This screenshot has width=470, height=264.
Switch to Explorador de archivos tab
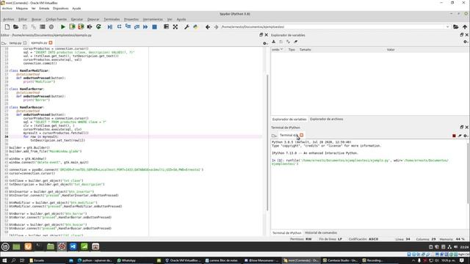point(326,119)
